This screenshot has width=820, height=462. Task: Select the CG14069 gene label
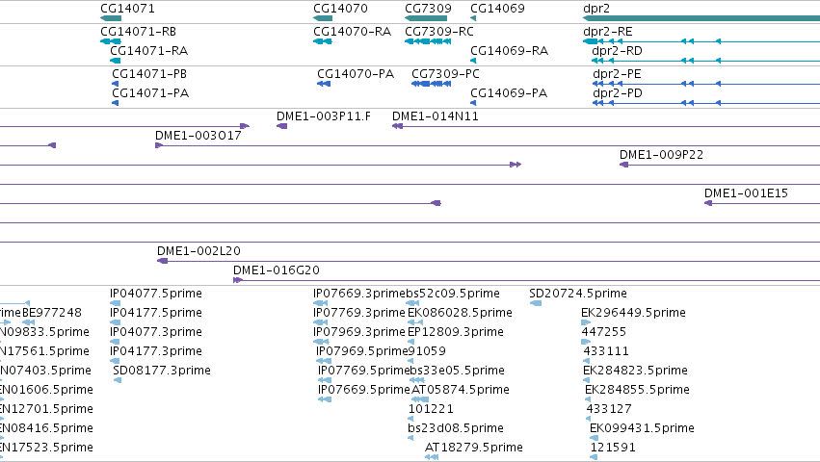click(x=497, y=9)
